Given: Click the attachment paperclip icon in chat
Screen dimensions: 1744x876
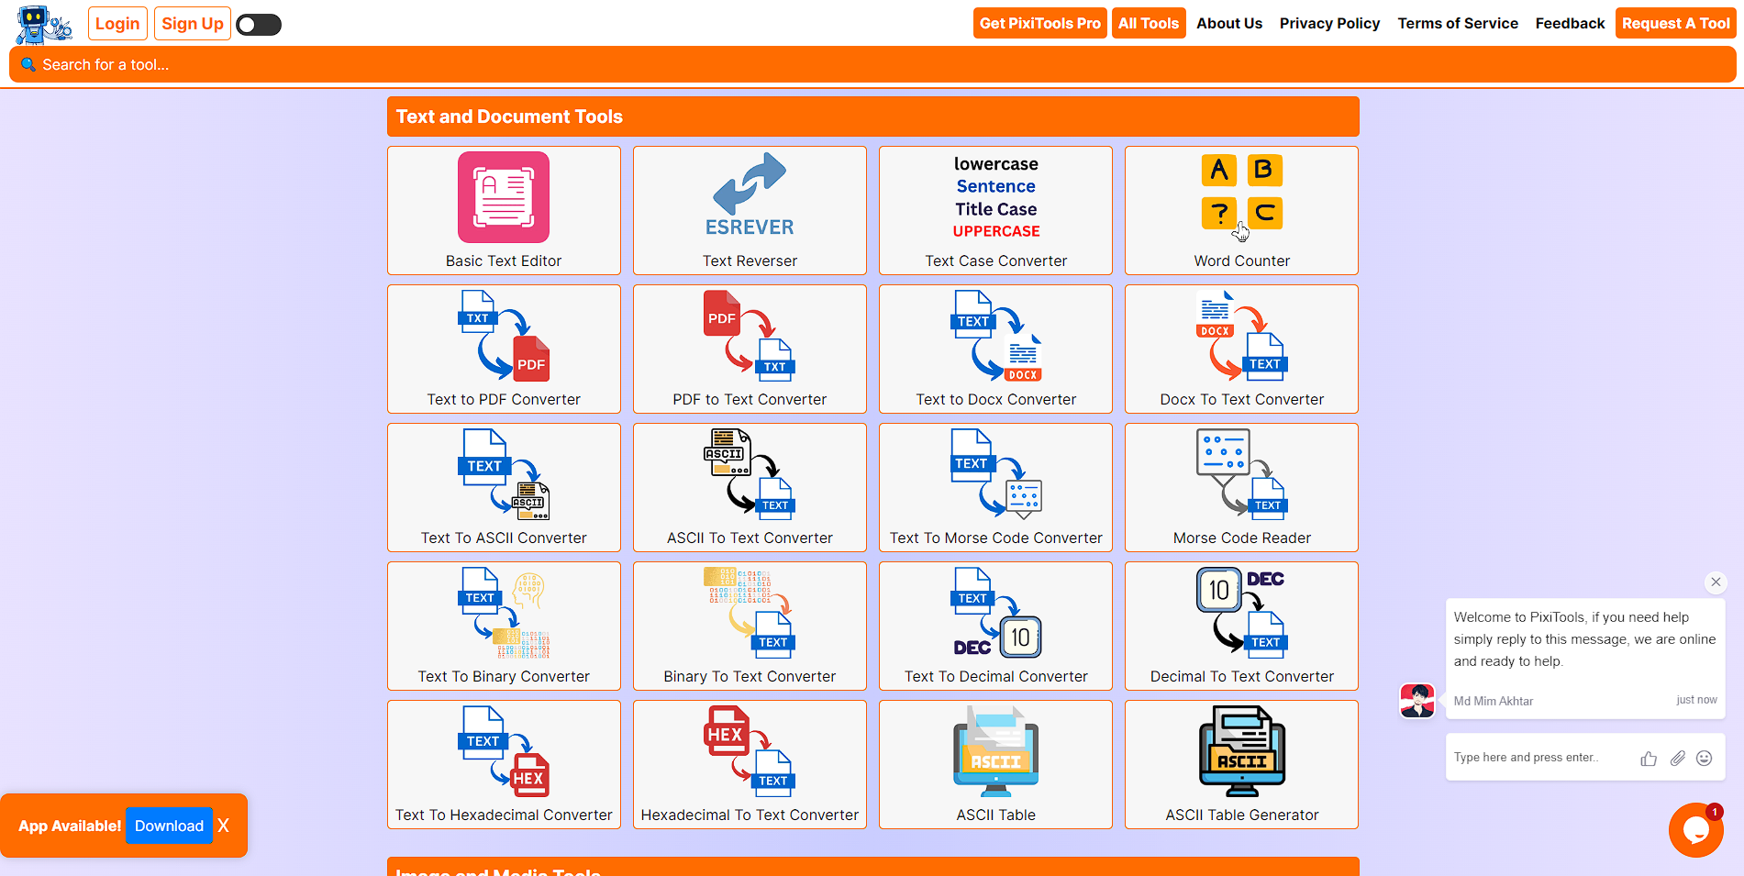Looking at the screenshot, I should click(x=1677, y=759).
